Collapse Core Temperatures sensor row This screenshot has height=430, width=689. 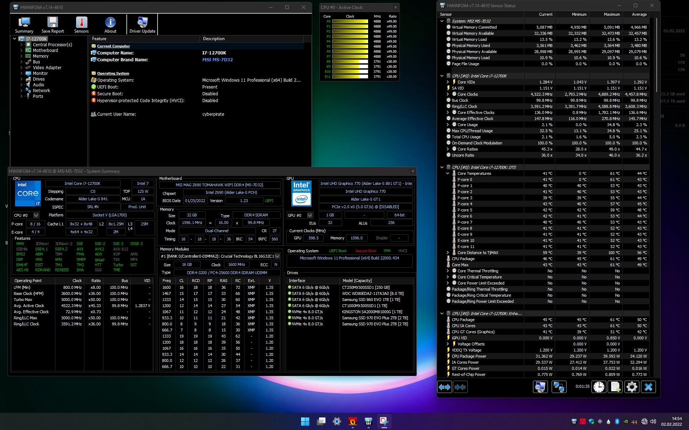coord(448,173)
